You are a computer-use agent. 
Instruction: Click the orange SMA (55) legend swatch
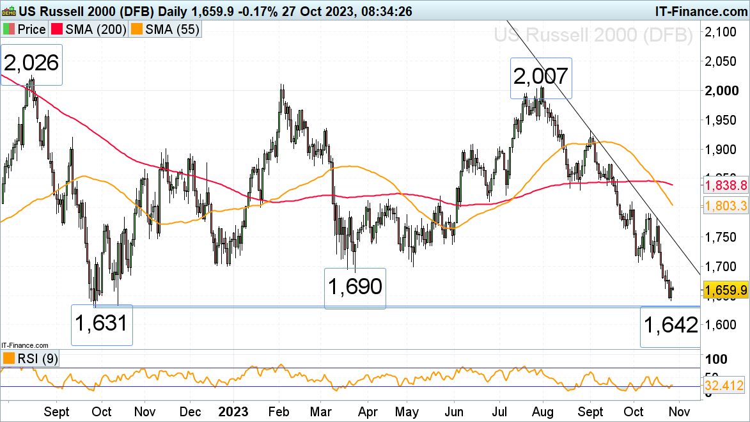pyautogui.click(x=137, y=29)
